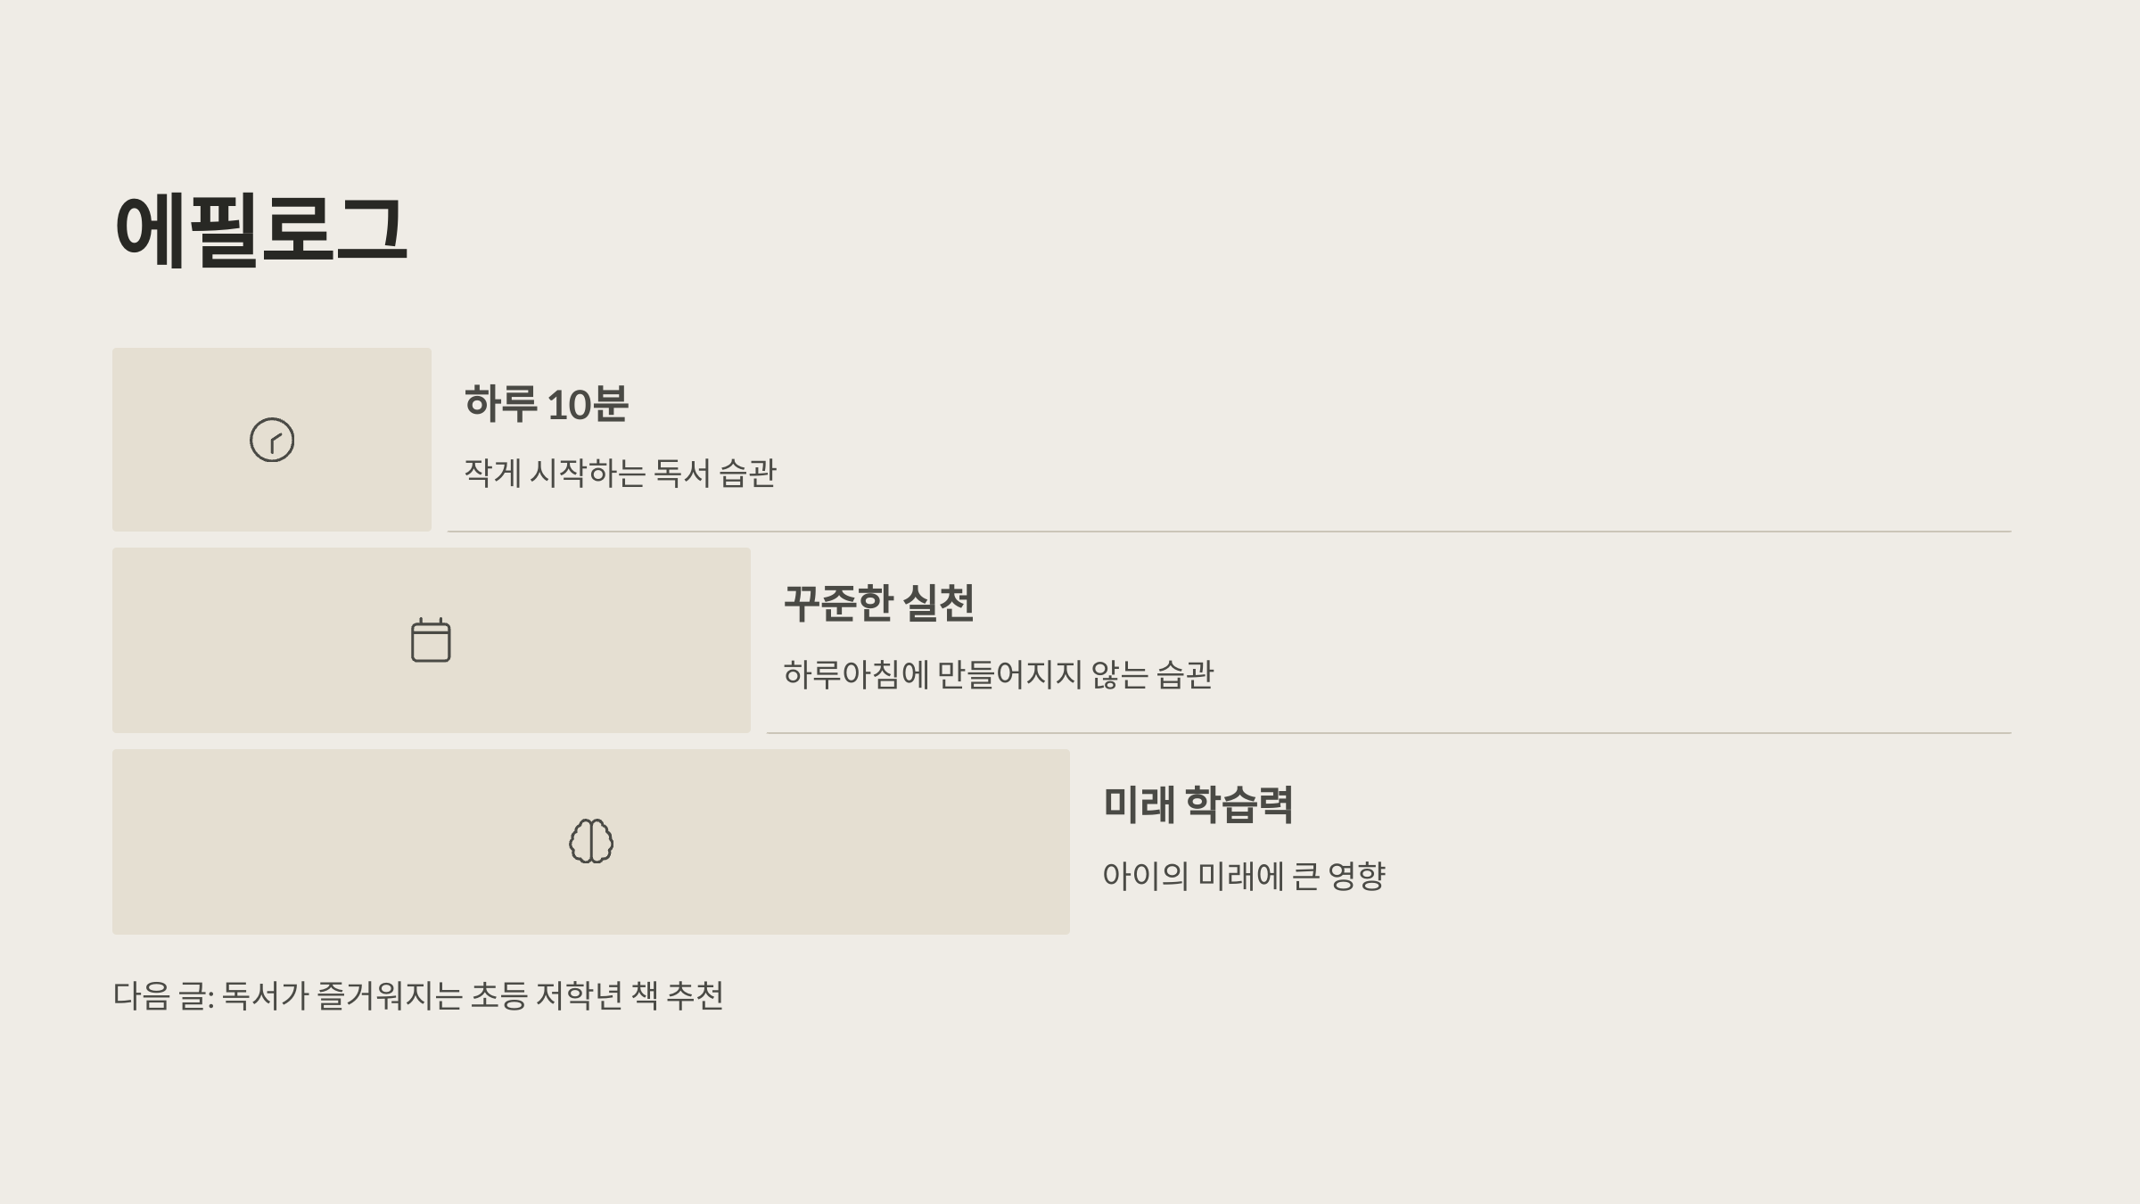Click the beige box containing the brain
Image resolution: width=2140 pixels, height=1204 pixels.
coord(591,842)
